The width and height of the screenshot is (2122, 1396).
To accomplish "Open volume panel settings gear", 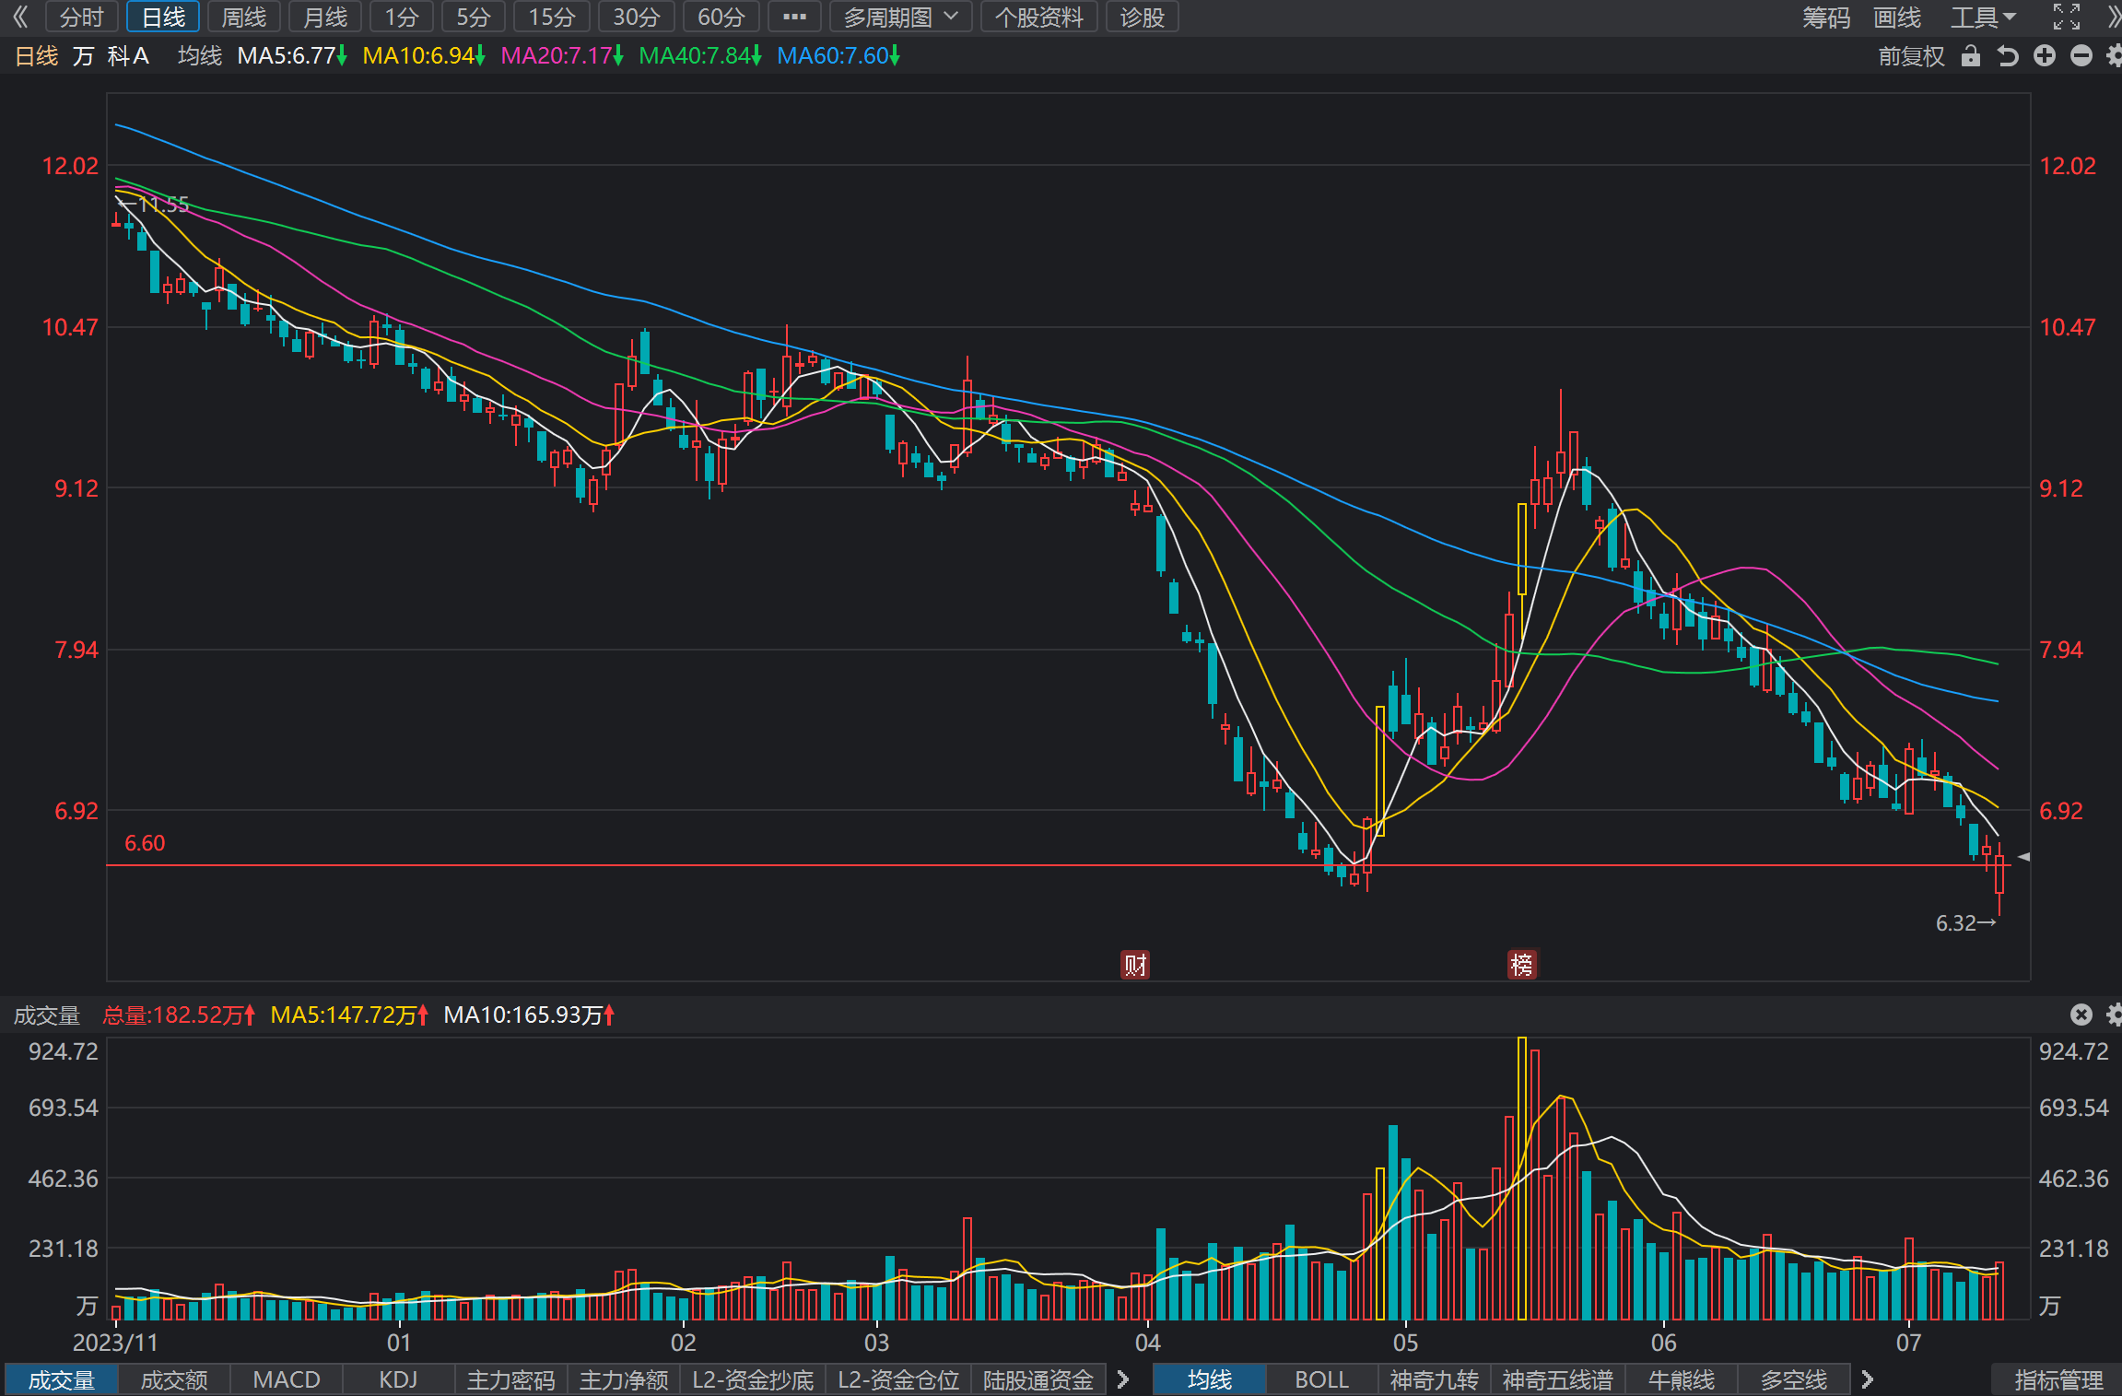I will 2114,1015.
